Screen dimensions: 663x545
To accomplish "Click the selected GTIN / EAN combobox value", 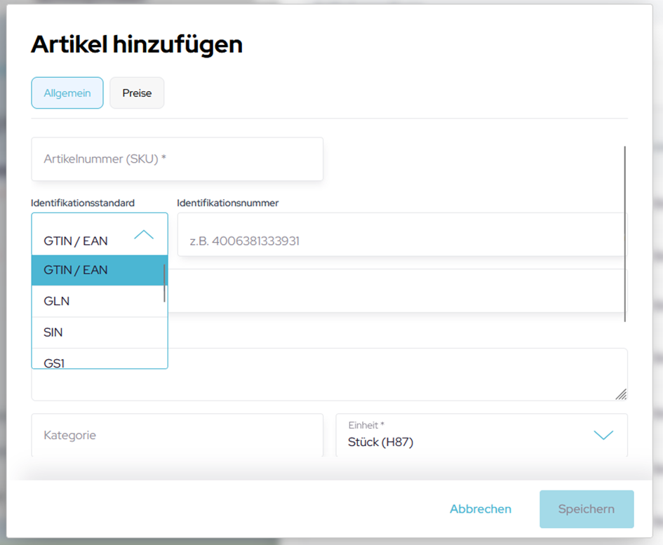I will pos(76,241).
